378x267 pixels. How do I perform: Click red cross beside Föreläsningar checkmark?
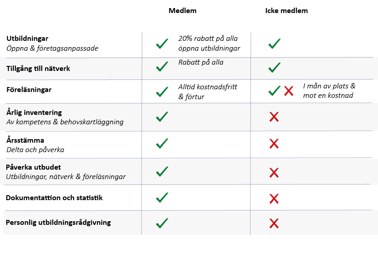click(289, 91)
